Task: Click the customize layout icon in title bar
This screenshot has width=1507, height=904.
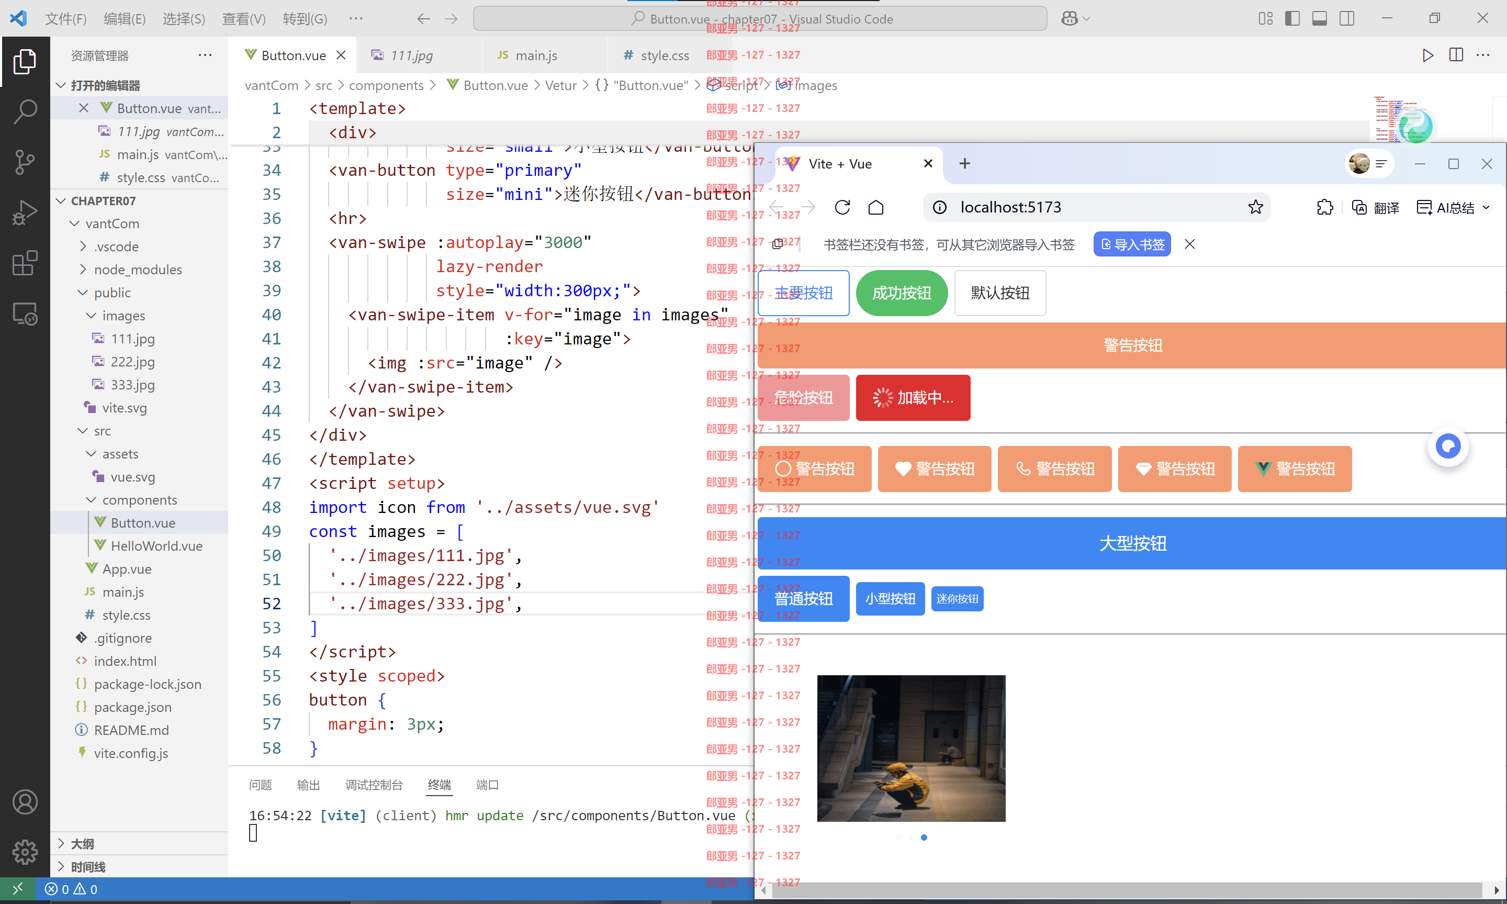Action: click(1266, 19)
